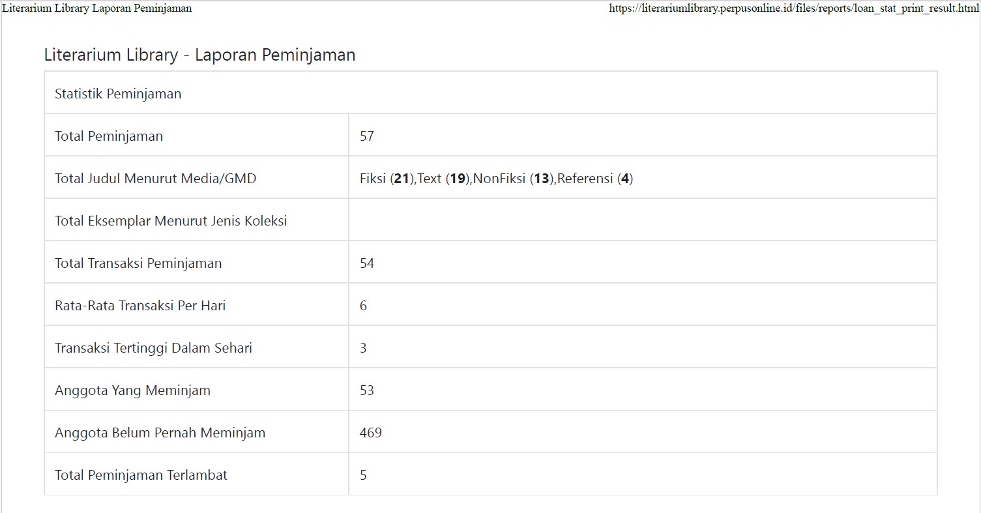This screenshot has height=513, width=981.
Task: Select the Total Judul Menurut Media/GMD label
Action: [x=156, y=178]
